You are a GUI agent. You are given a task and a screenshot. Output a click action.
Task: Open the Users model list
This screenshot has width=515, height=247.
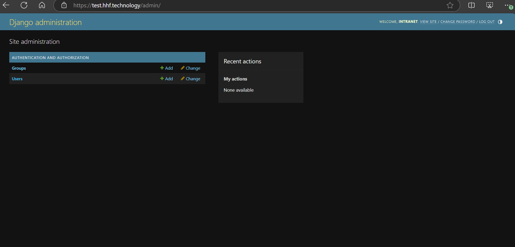[x=17, y=79]
